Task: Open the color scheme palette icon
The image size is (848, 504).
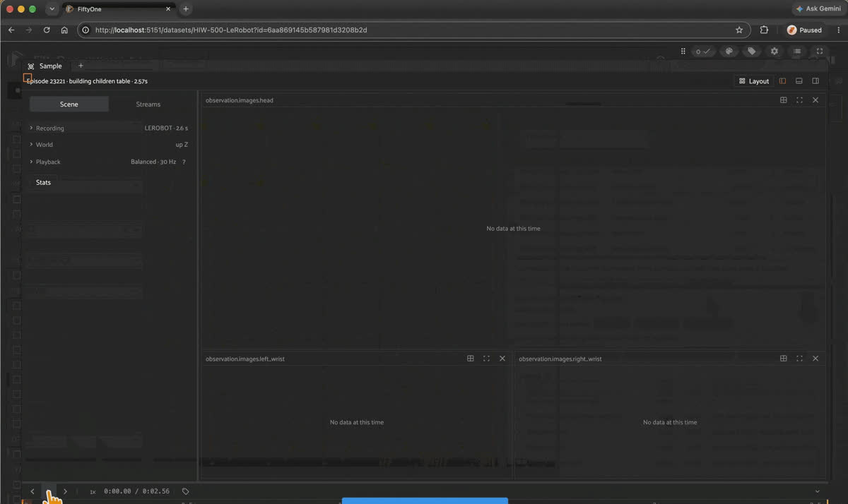Action: 730,52
